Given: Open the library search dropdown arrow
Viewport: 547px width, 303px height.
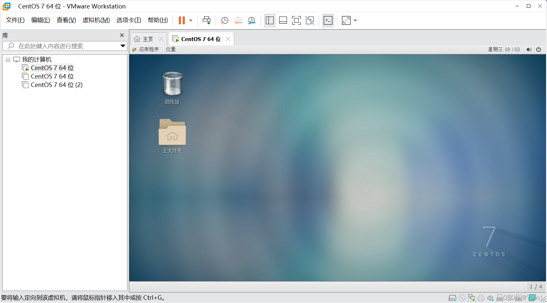Looking at the screenshot, I should pyautogui.click(x=123, y=46).
